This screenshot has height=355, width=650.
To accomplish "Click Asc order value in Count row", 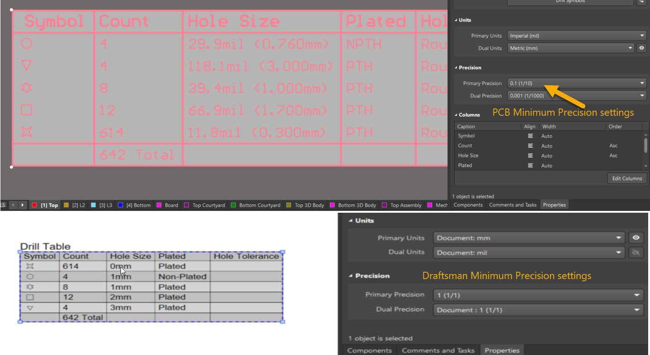I will [x=613, y=146].
